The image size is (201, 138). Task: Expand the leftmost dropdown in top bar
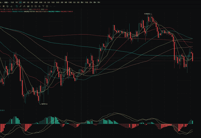click(1, 2)
